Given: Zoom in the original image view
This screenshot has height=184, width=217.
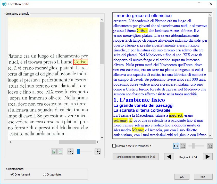Looking at the screenshot, I should pyautogui.click(x=98, y=152).
